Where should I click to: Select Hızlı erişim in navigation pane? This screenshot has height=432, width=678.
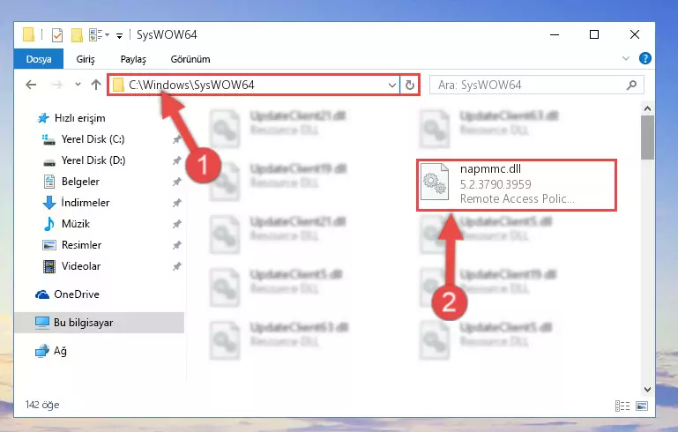[71, 118]
